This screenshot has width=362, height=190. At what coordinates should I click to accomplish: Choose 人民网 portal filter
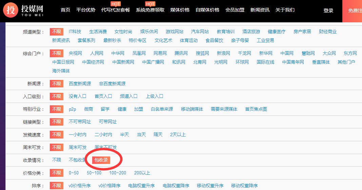coord(97,53)
